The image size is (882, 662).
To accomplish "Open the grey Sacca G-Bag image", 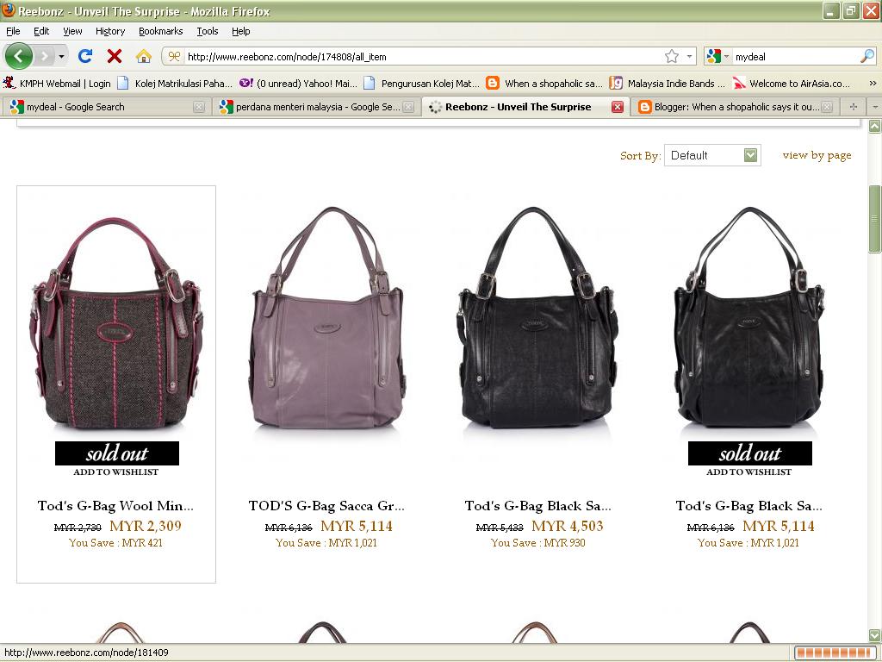I will (327, 317).
